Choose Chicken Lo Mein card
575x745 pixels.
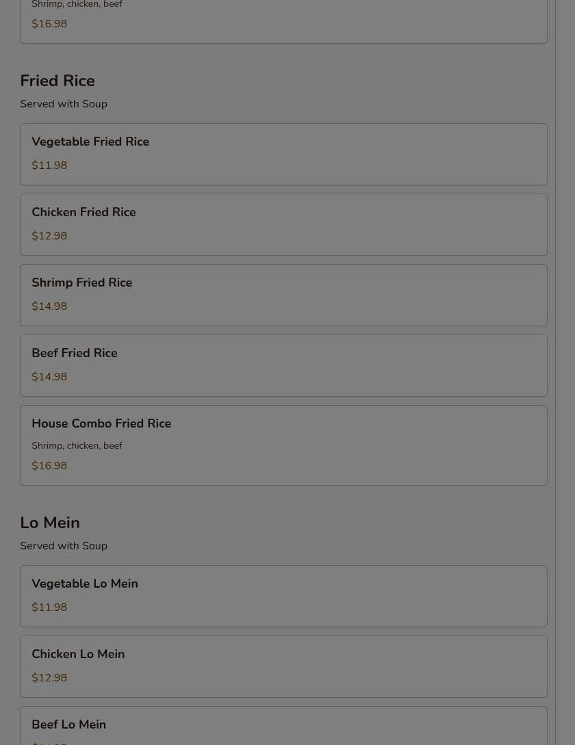coord(283,666)
